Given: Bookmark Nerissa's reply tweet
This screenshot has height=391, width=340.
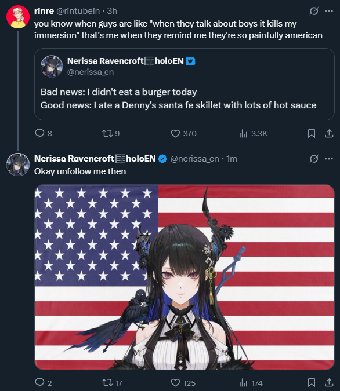Looking at the screenshot, I should (311, 382).
